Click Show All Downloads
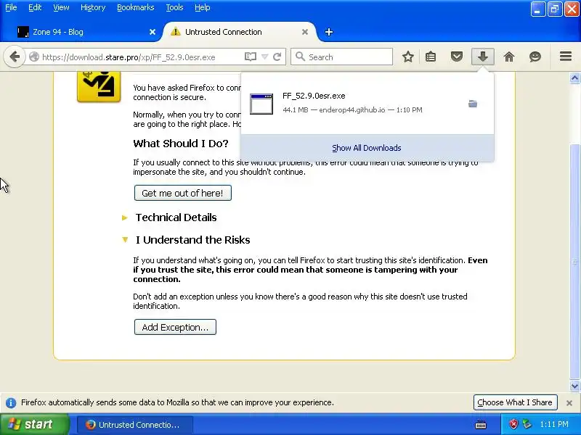The image size is (581, 435). pyautogui.click(x=367, y=148)
